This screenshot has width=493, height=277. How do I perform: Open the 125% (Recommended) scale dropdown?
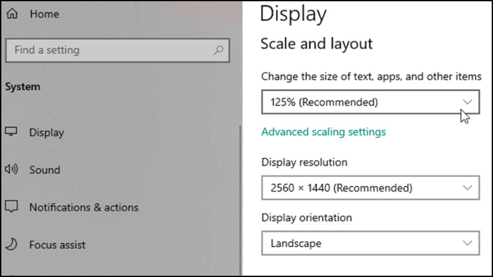click(370, 102)
